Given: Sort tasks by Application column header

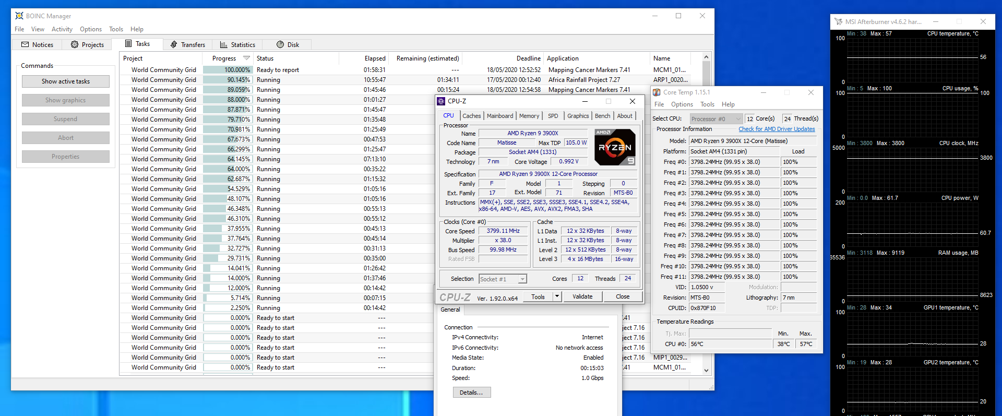Looking at the screenshot, I should (x=597, y=58).
